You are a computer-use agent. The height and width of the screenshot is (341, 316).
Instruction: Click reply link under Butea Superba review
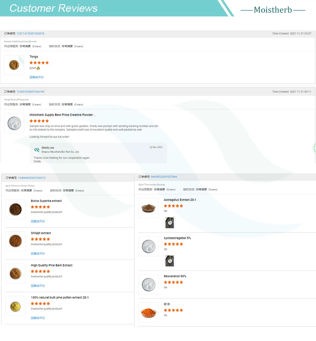pyautogui.click(x=37, y=222)
